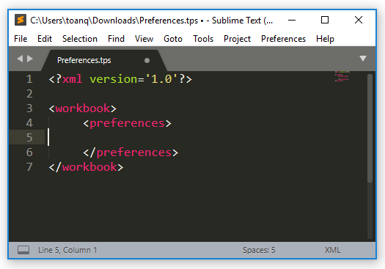Go to previous tab with left arrow
The image size is (385, 269).
[x=20, y=59]
